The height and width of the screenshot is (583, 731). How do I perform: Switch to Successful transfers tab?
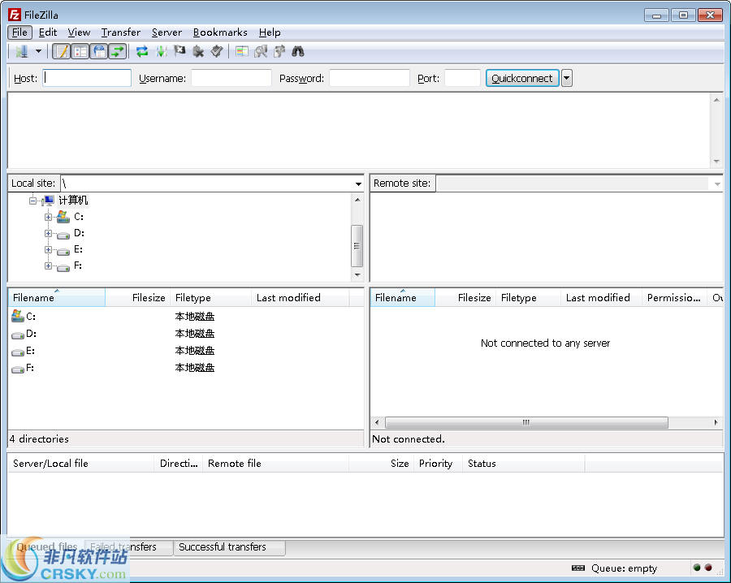[x=229, y=547]
